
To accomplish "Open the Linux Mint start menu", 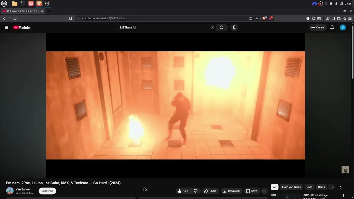I will [4, 4].
